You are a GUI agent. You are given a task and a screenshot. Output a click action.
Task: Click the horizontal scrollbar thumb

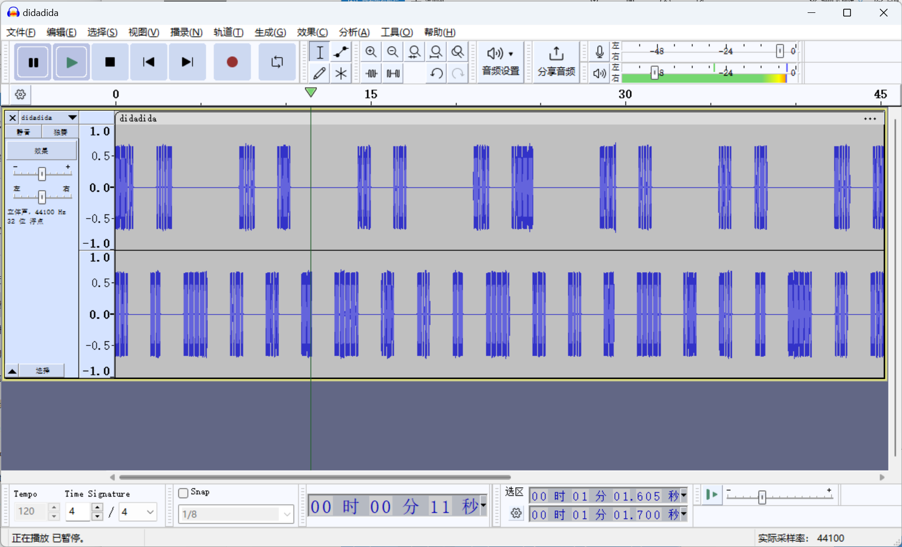315,477
